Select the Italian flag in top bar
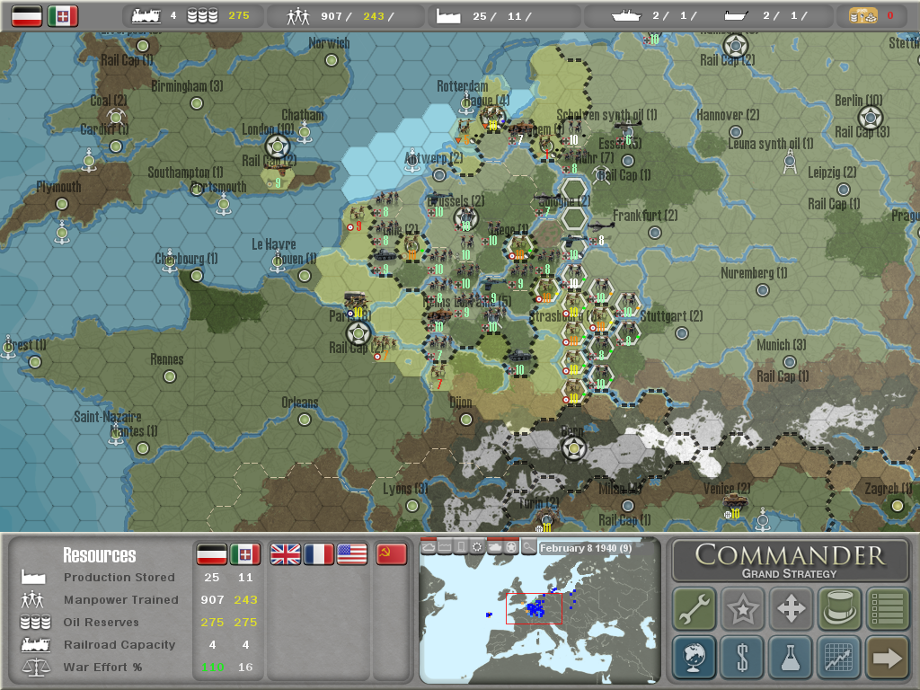Screen dimensions: 920x690 tap(63, 16)
